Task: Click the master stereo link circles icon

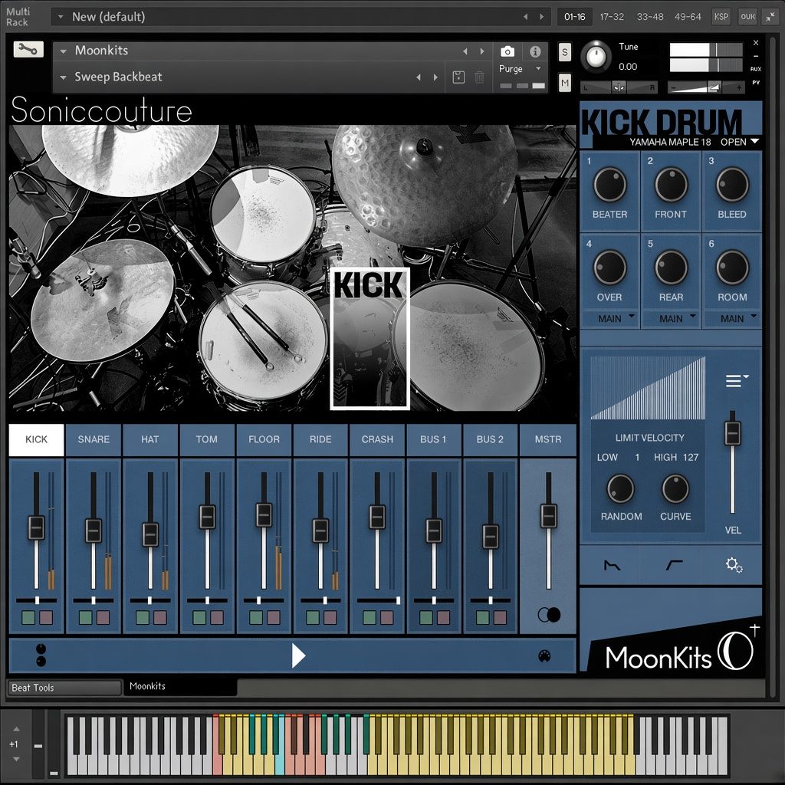Action: coord(549,614)
